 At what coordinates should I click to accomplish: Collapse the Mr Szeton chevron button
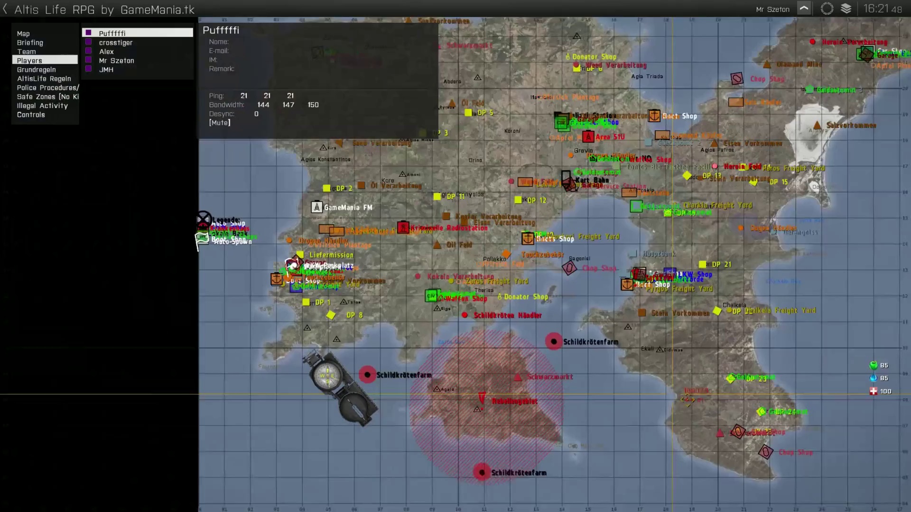[x=804, y=9]
